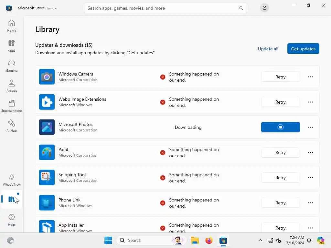Open the Gaming section
Screen dimensions: 331x248
point(12,66)
